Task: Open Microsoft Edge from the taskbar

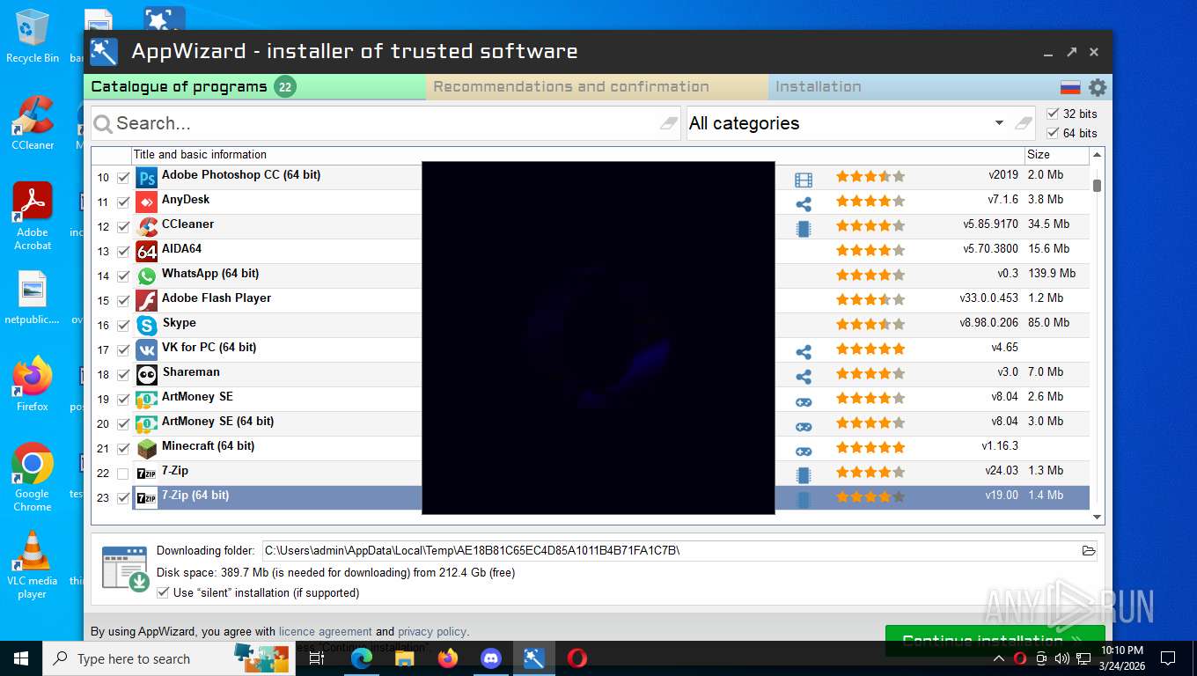Action: click(x=362, y=658)
